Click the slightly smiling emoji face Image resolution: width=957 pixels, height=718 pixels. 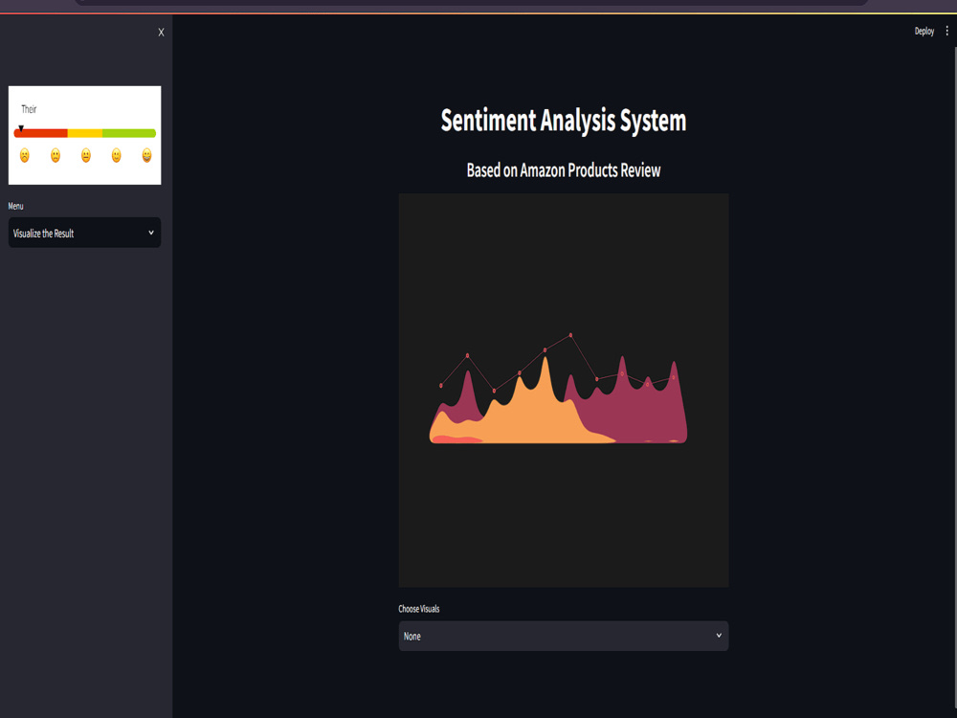(116, 155)
